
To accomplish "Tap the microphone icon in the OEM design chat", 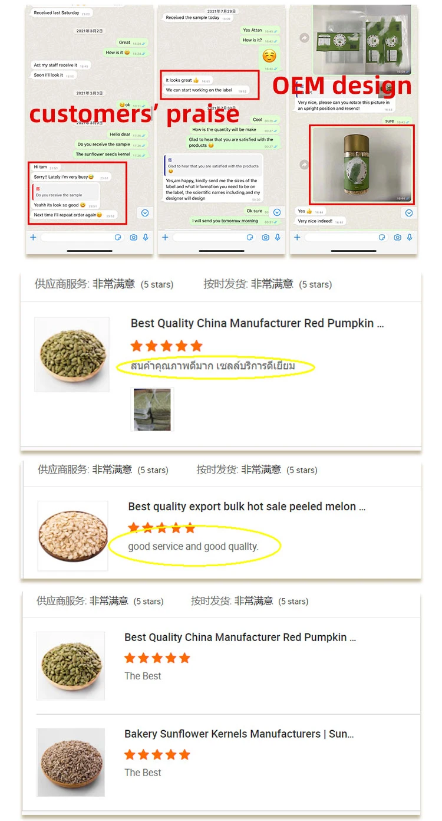I will pyautogui.click(x=410, y=237).
